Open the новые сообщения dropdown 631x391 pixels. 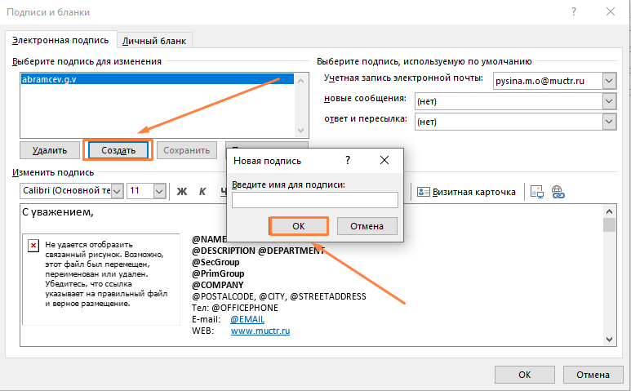click(x=608, y=100)
